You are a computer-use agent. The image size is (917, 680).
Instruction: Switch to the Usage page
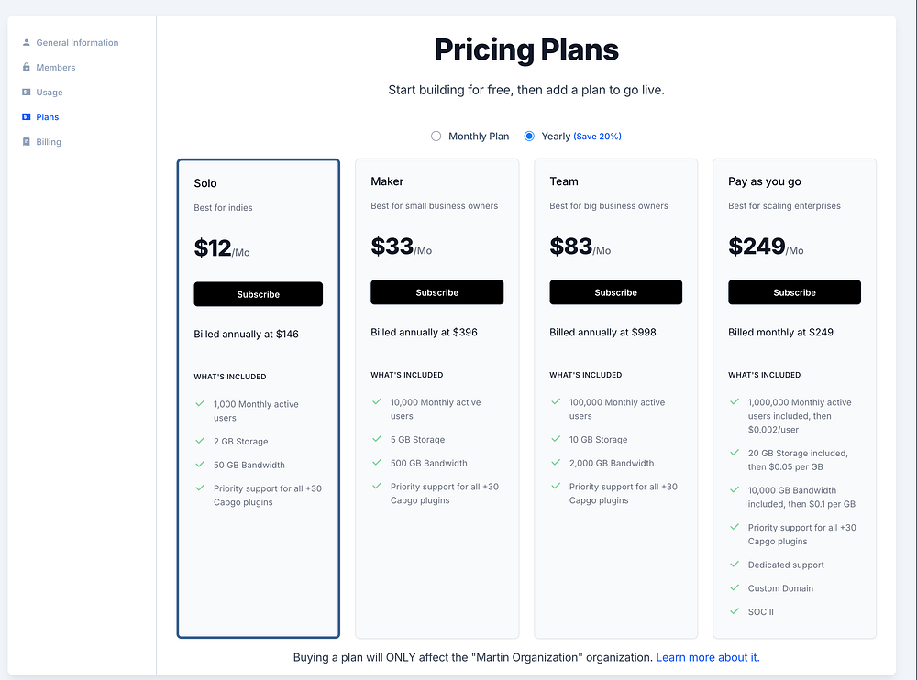50,93
